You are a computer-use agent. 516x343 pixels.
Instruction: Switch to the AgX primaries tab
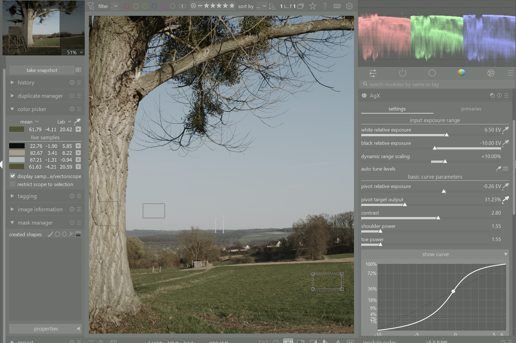[471, 109]
